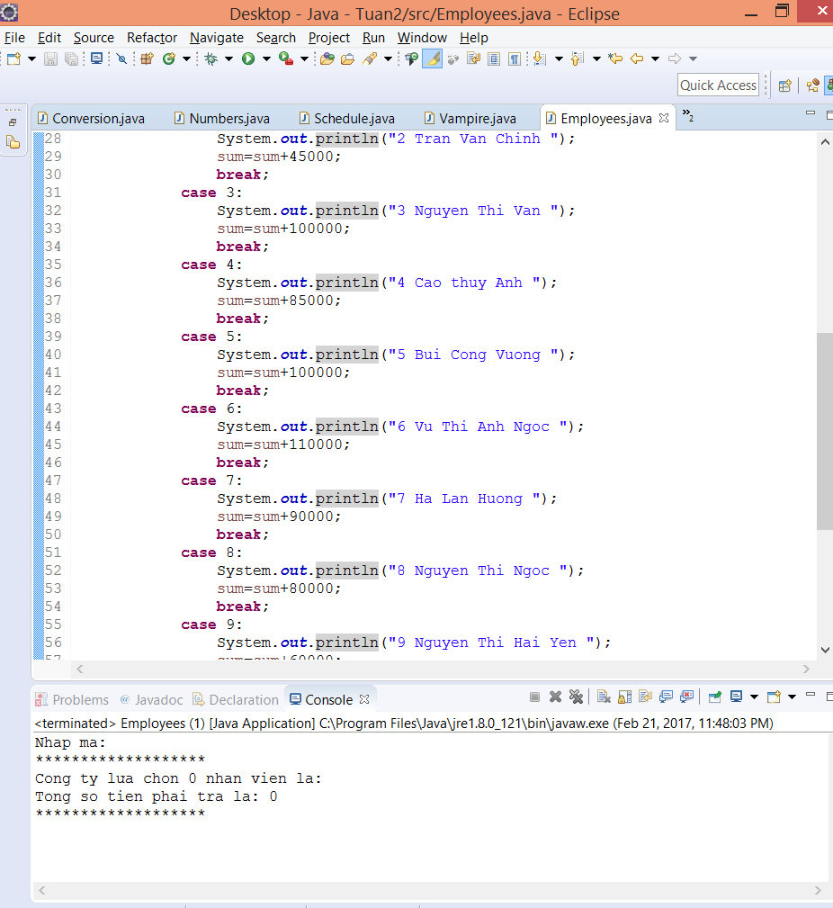833x908 pixels.
Task: Click the Run button in the toolbar
Action: tap(247, 58)
